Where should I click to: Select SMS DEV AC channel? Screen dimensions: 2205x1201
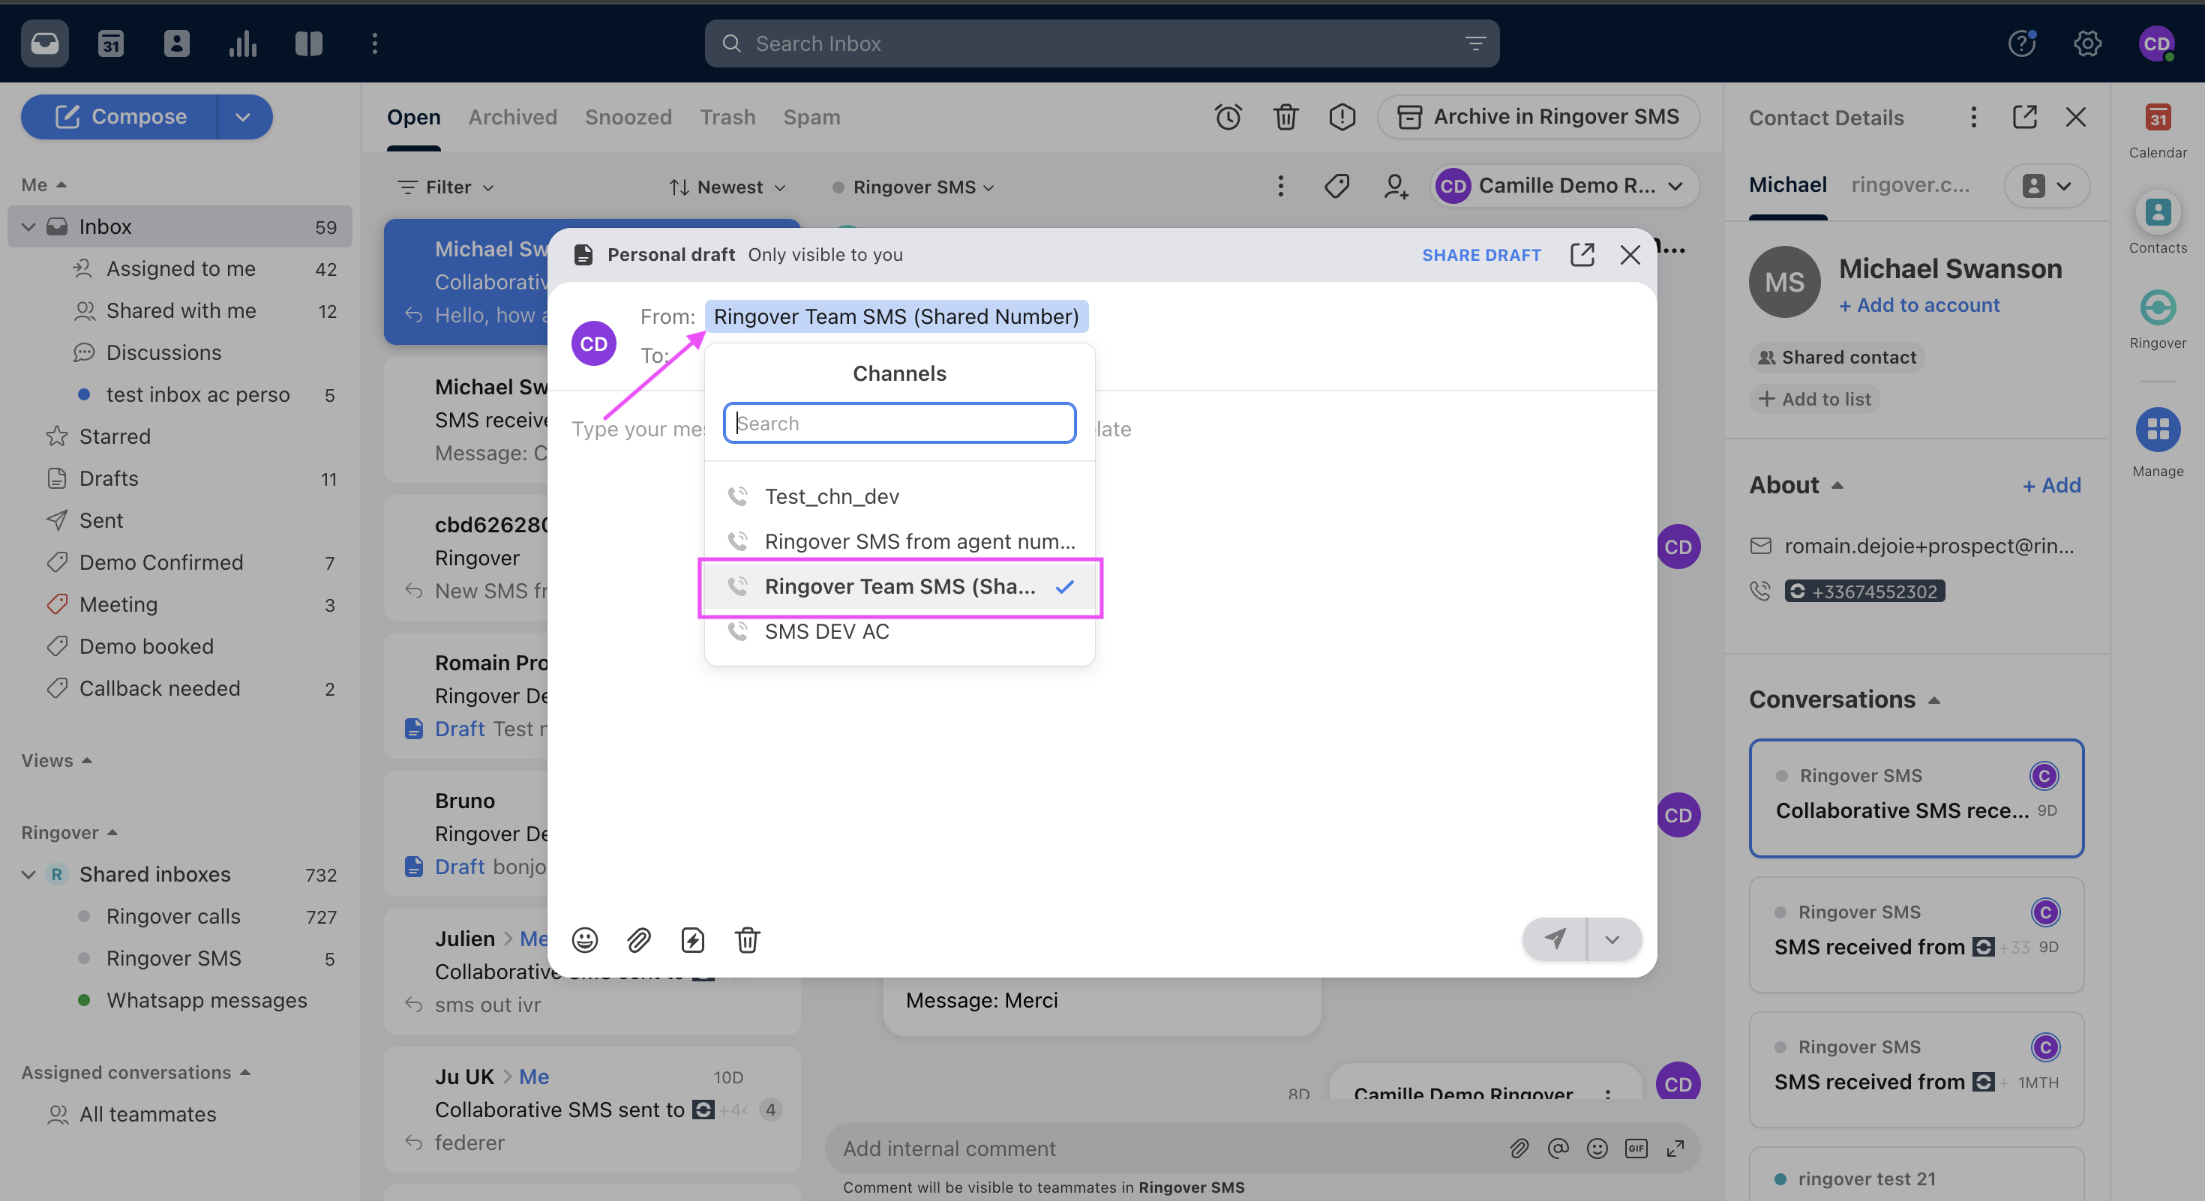(898, 631)
